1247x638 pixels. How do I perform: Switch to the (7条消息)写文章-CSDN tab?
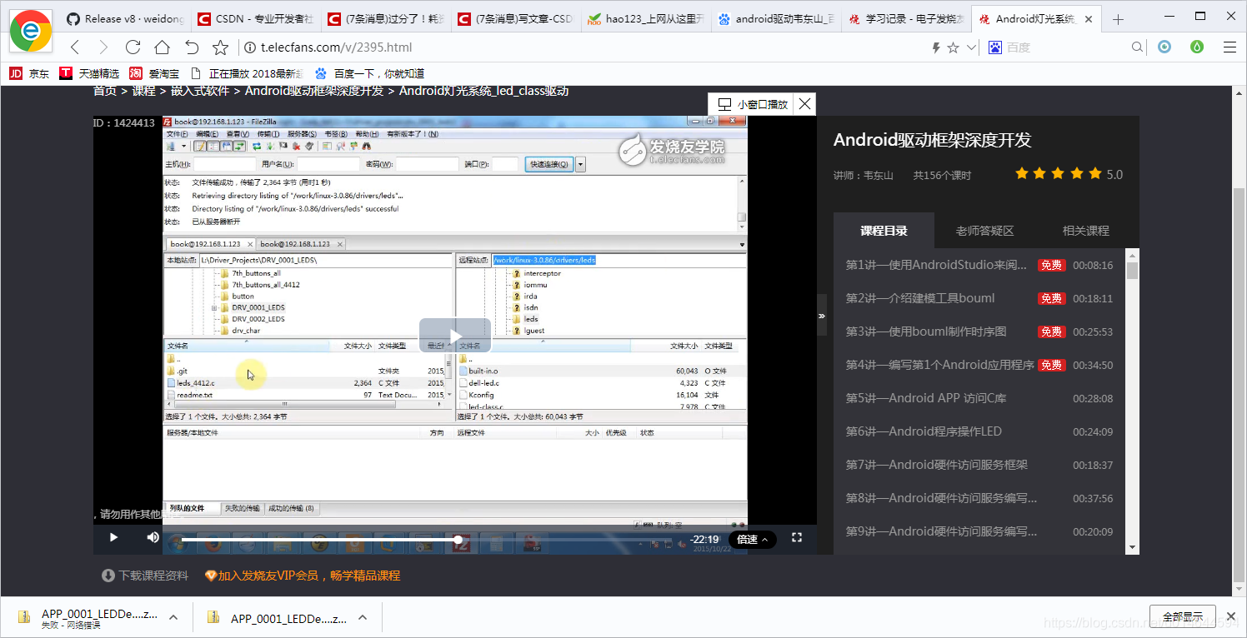pyautogui.click(x=515, y=19)
